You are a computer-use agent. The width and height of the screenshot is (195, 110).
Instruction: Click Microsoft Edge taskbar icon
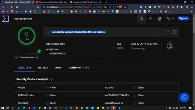pyautogui.click(x=24, y=108)
